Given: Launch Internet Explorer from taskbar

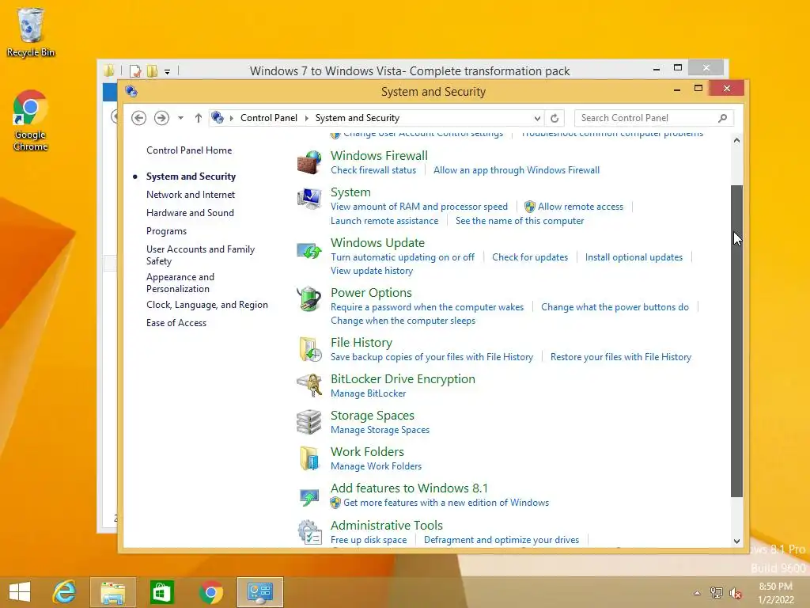Looking at the screenshot, I should (x=65, y=592).
